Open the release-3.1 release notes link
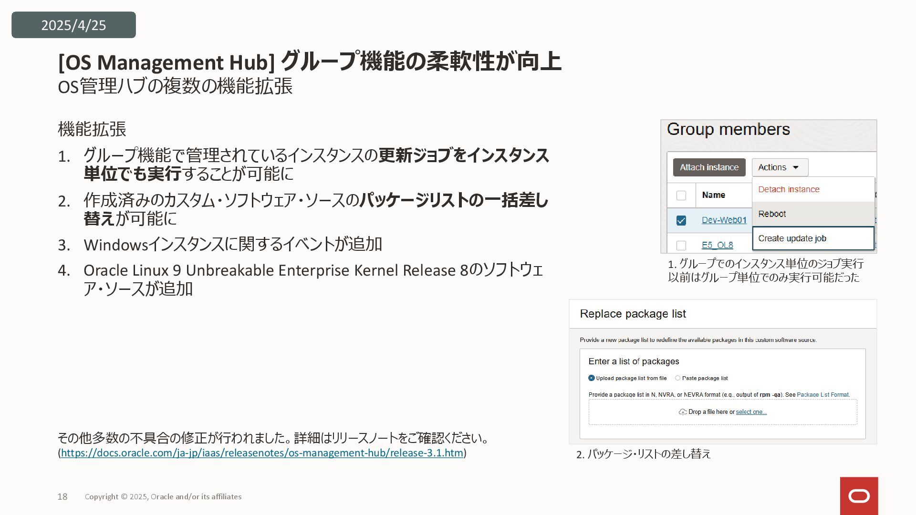The height and width of the screenshot is (515, 916). (262, 453)
